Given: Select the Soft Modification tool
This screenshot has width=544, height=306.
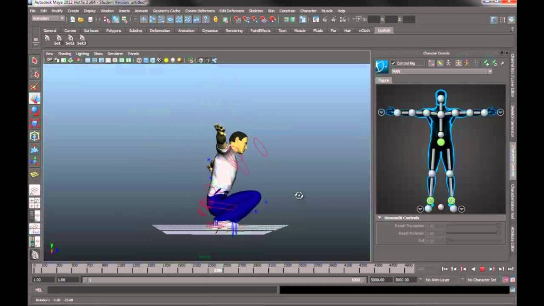Looking at the screenshot, I should tap(35, 149).
